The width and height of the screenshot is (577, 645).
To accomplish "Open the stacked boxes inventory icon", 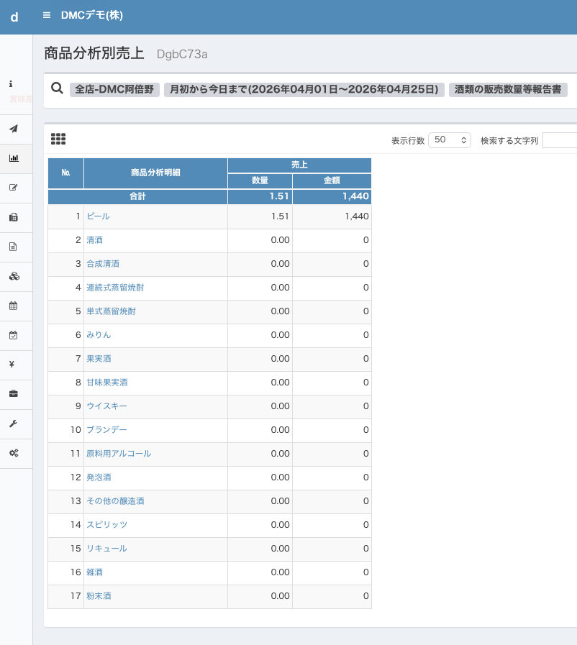I will coord(14,276).
